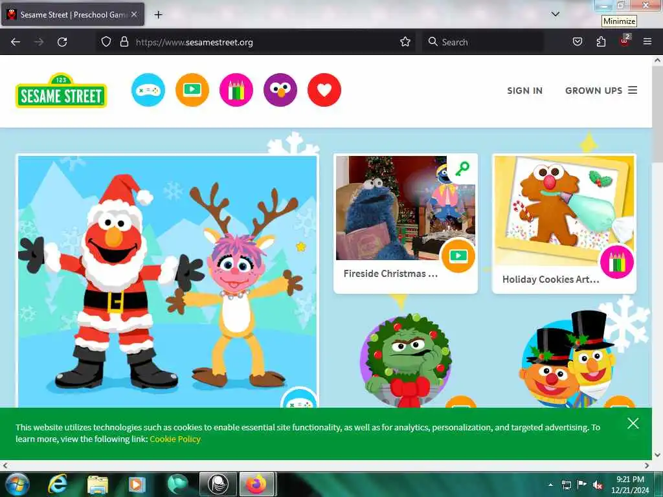Click the site security padlock icon
663x497 pixels.
click(x=124, y=42)
